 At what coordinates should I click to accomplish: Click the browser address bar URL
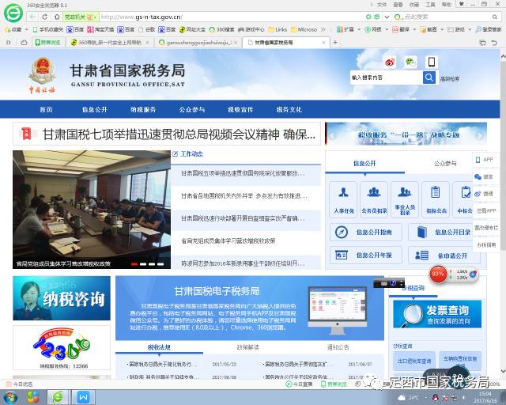tap(142, 17)
